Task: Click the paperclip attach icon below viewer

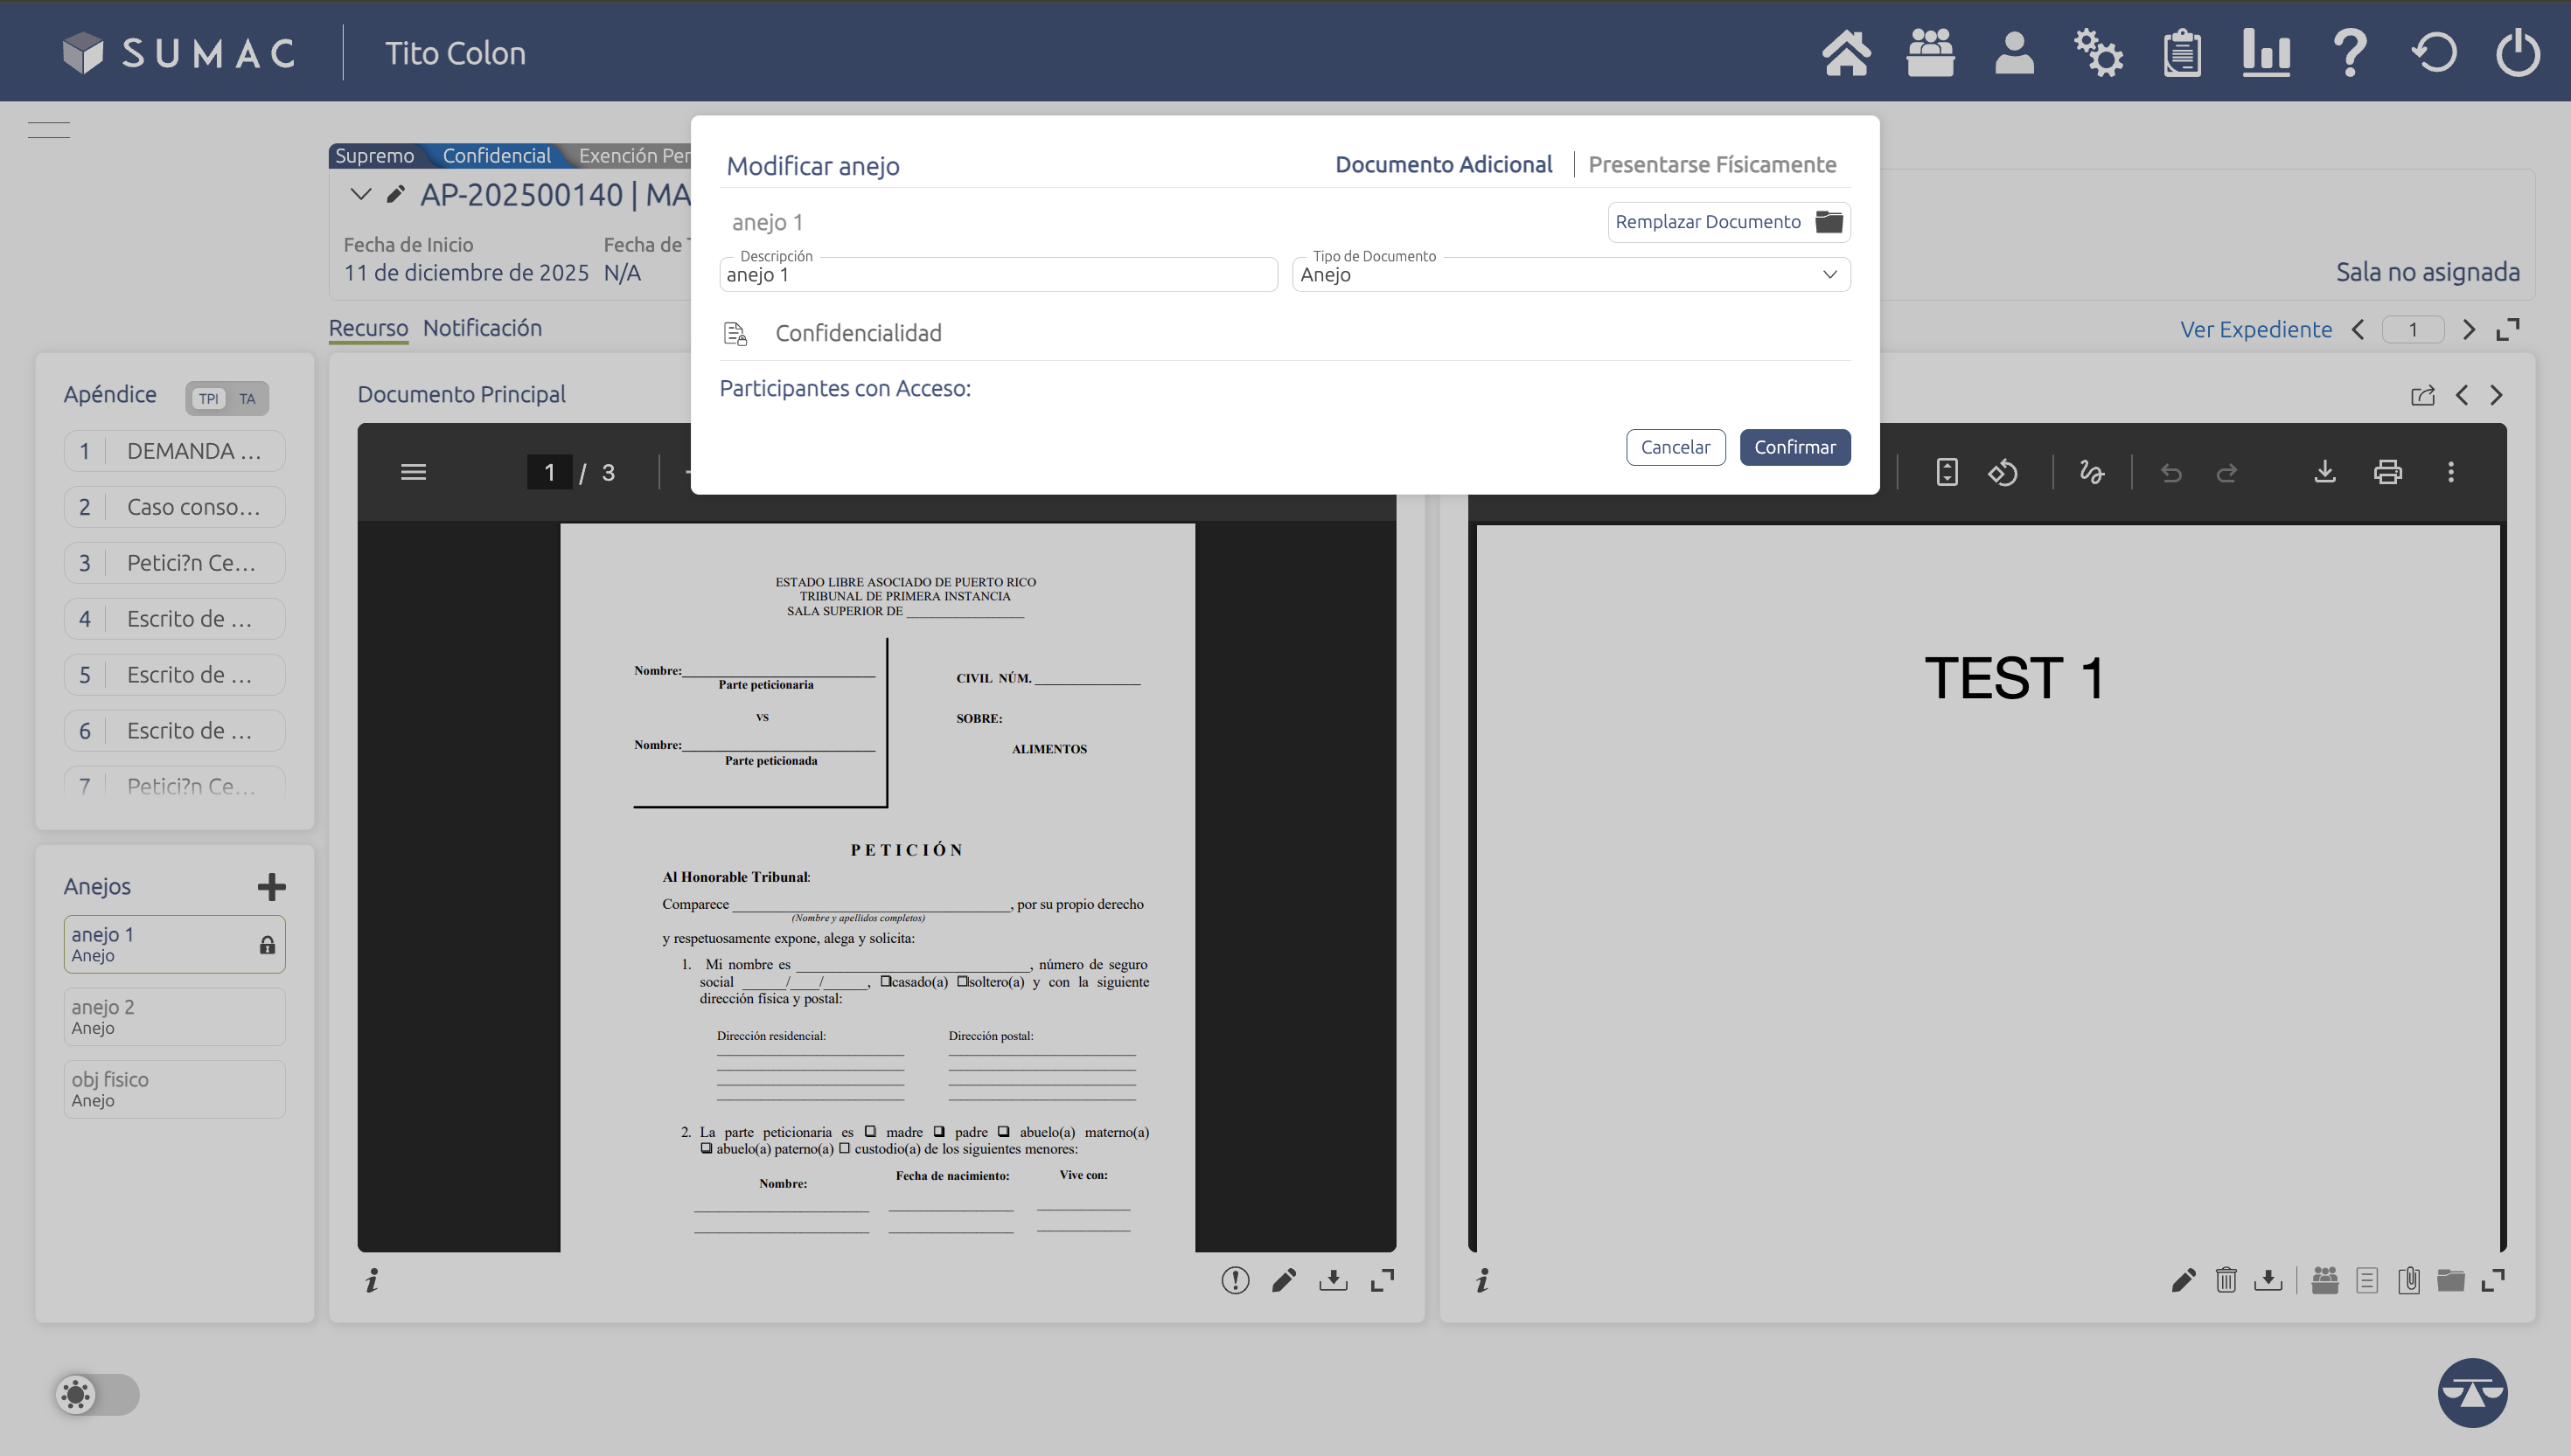Action: click(x=2409, y=1280)
